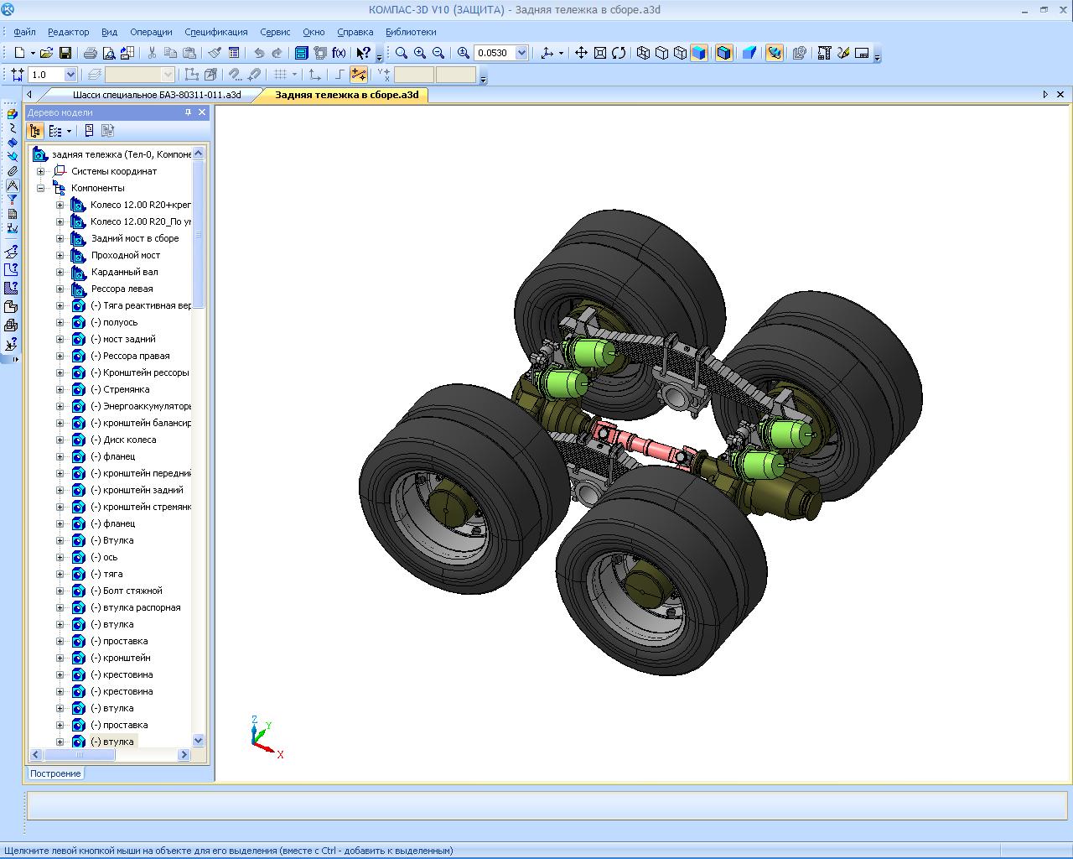Toggle the model tree structure view button
Image resolution: width=1073 pixels, height=859 pixels.
(34, 131)
